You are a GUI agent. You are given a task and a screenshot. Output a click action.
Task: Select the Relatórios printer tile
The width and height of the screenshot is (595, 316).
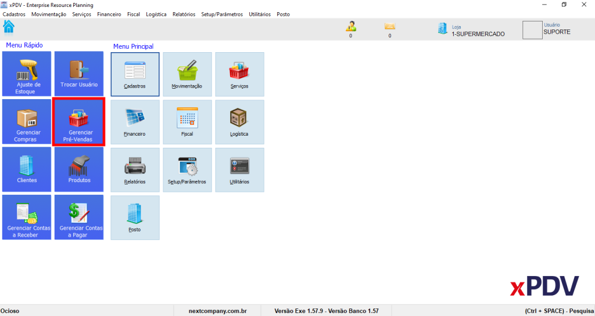coord(135,170)
